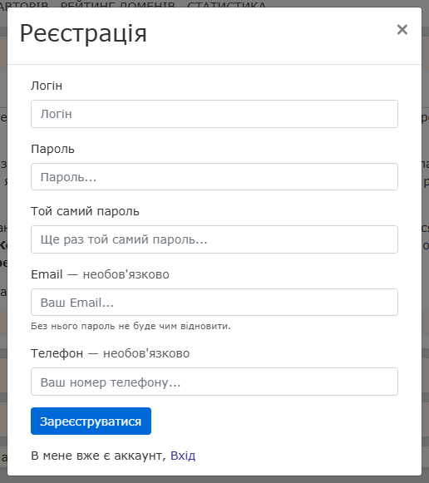The height and width of the screenshot is (483, 429).
Task: Open the Вхід login link
Action: 183,456
